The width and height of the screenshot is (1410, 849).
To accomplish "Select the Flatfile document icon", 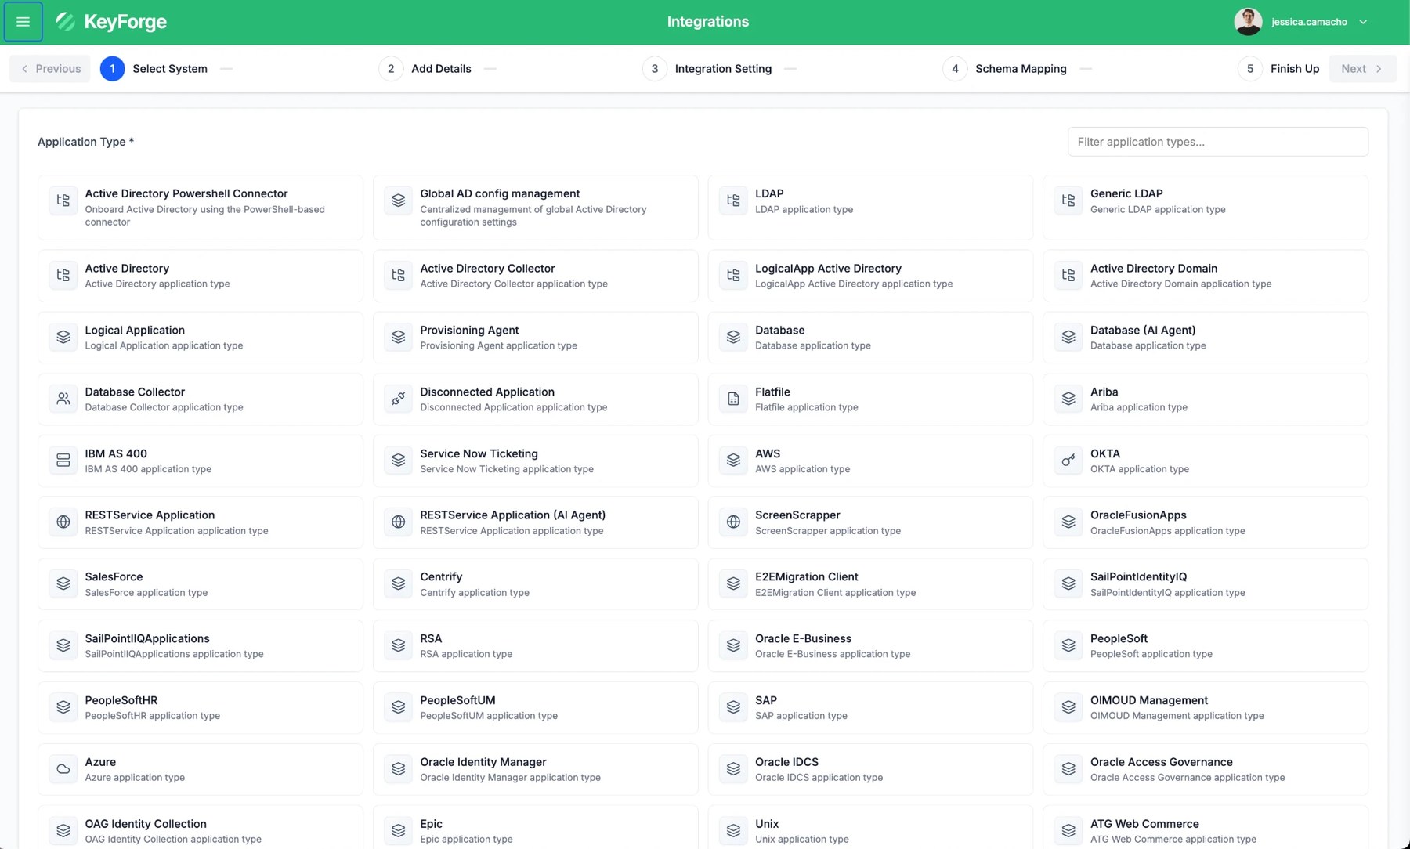I will point(733,399).
